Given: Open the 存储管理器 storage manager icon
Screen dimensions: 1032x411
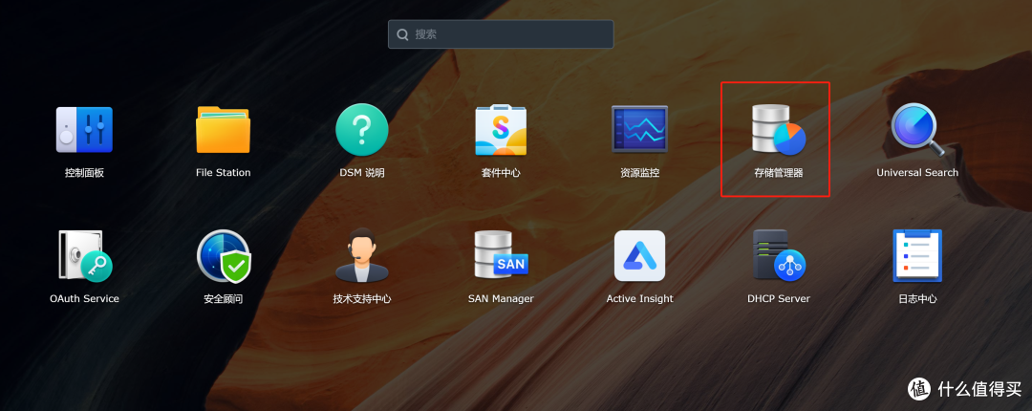Looking at the screenshot, I should click(x=779, y=129).
